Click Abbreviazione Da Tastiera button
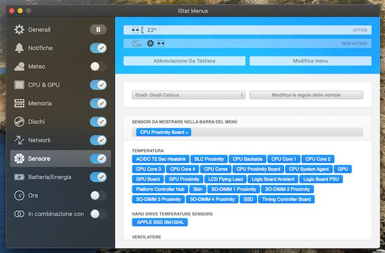Viewport: 385px width, 253px height. (x=184, y=61)
